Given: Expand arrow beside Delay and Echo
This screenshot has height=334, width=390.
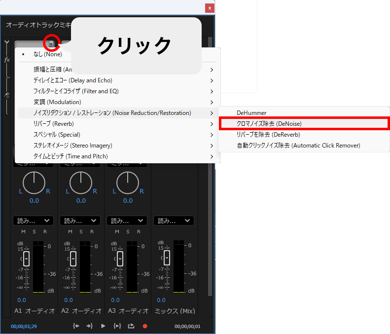Looking at the screenshot, I should [212, 80].
